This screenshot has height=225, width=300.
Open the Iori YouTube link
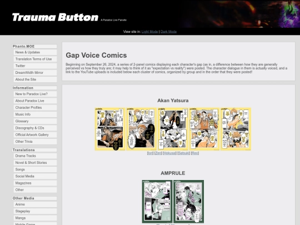(150, 153)
